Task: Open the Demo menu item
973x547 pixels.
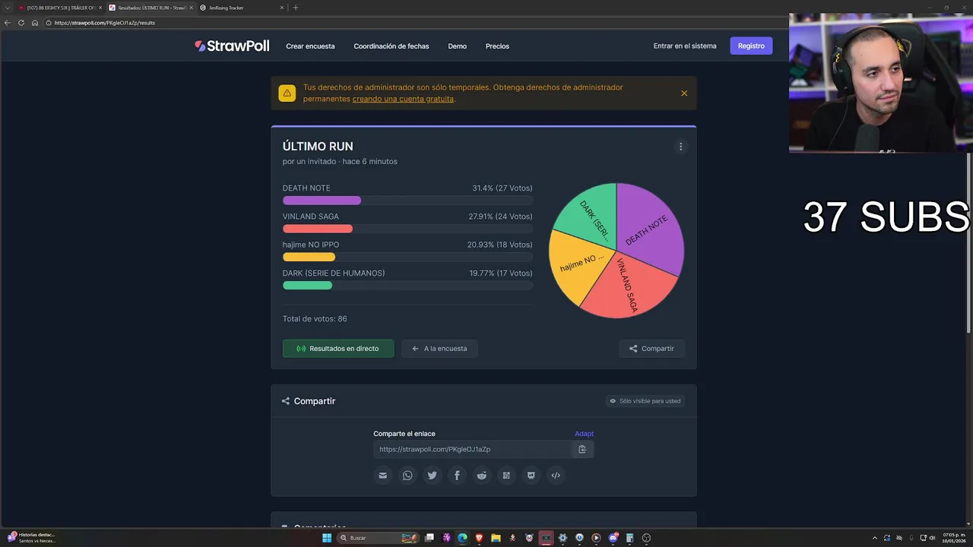Action: pos(457,46)
